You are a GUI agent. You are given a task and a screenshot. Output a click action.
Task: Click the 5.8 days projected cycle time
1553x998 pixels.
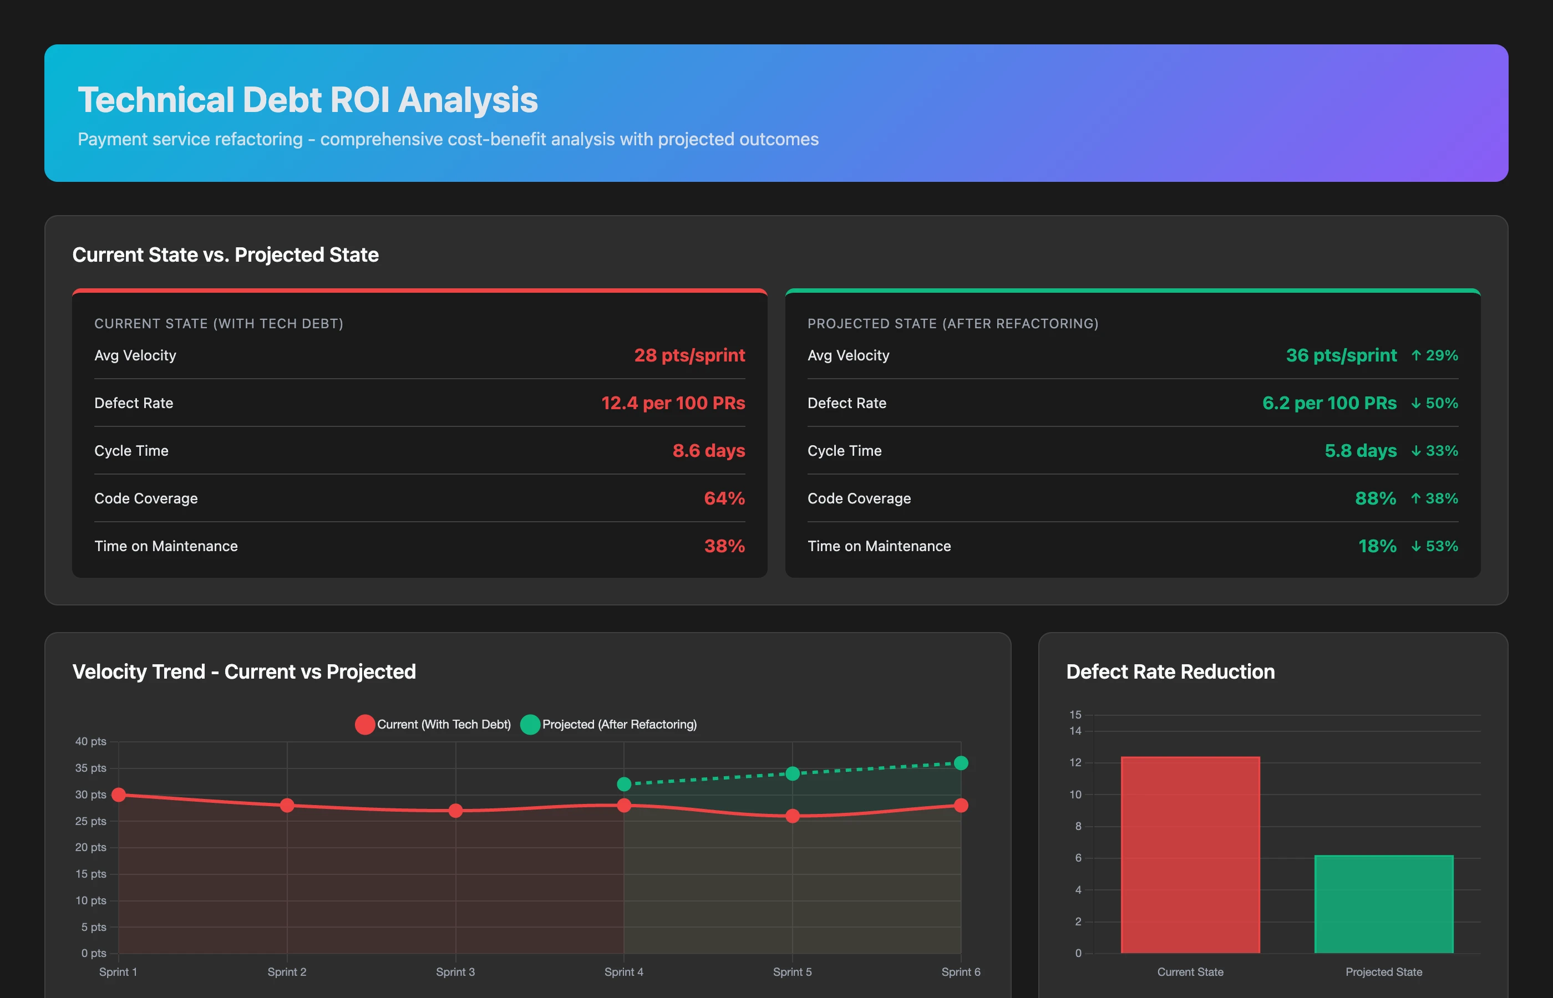tap(1361, 450)
